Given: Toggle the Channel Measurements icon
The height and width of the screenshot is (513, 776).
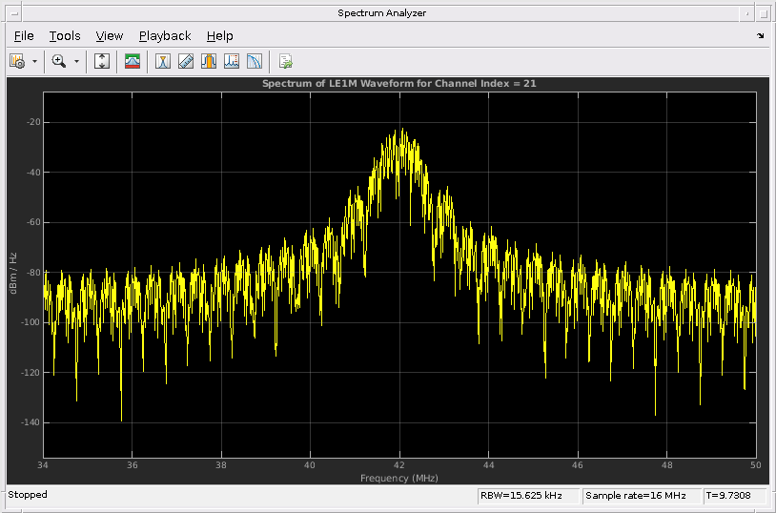Looking at the screenshot, I should click(209, 61).
